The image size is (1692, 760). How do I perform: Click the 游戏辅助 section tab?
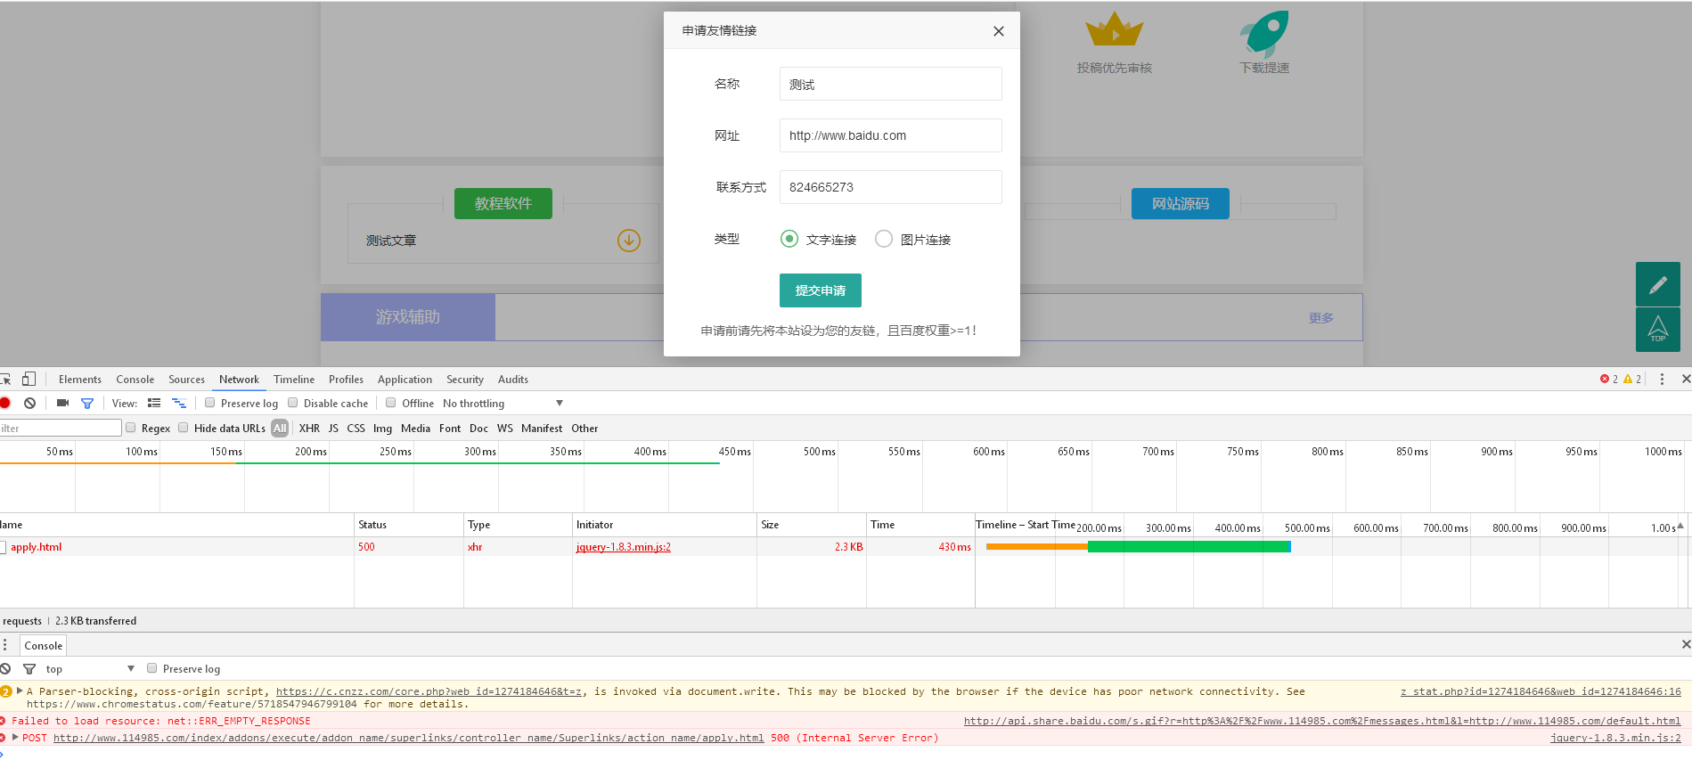pos(408,317)
